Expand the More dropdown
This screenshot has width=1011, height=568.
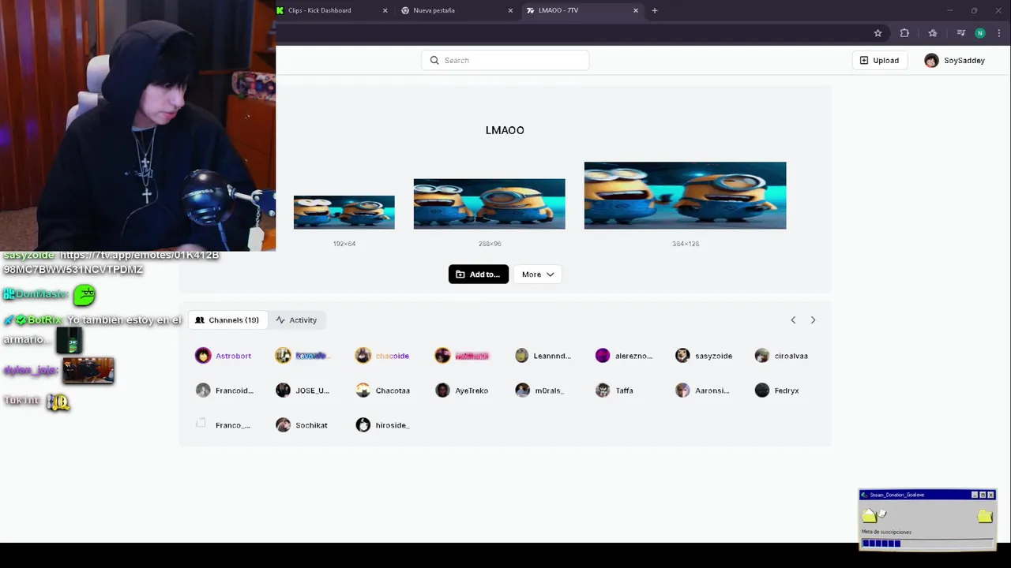pyautogui.click(x=538, y=275)
